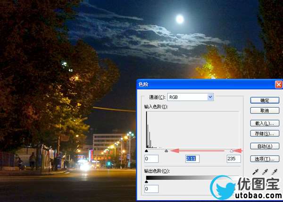Click the white input highlight slider triangle
The height and width of the screenshot is (202, 283).
coord(232,151)
